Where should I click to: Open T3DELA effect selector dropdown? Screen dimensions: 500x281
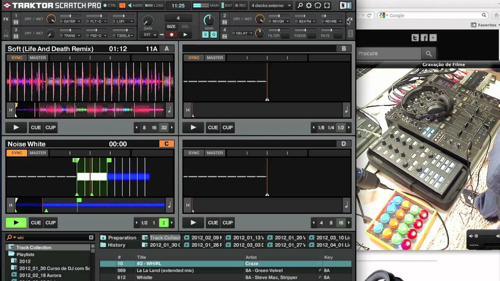tap(131, 36)
